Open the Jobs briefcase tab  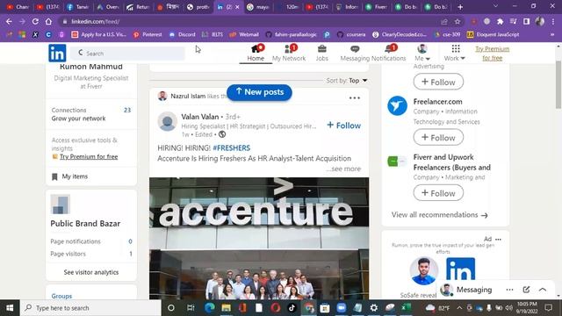322,53
